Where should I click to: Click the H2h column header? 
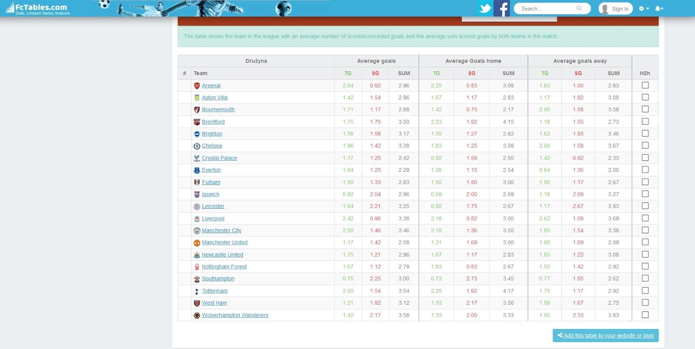click(x=645, y=73)
